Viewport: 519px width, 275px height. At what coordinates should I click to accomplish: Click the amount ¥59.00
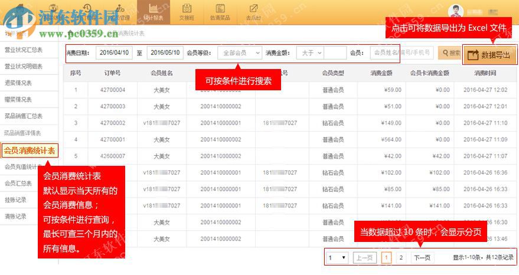(x=393, y=90)
